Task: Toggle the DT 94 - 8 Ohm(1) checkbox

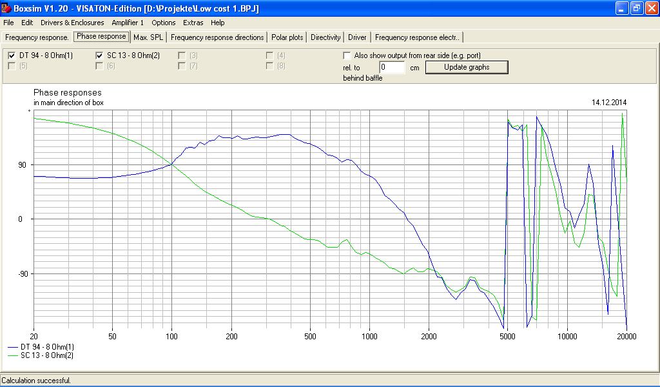Action: [x=12, y=55]
